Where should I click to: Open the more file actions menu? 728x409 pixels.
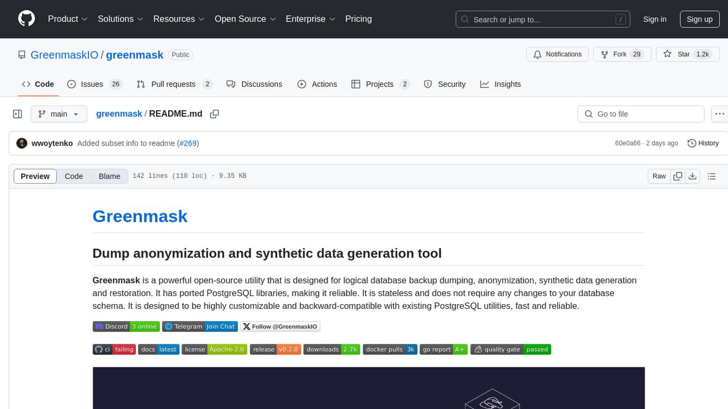click(x=719, y=114)
